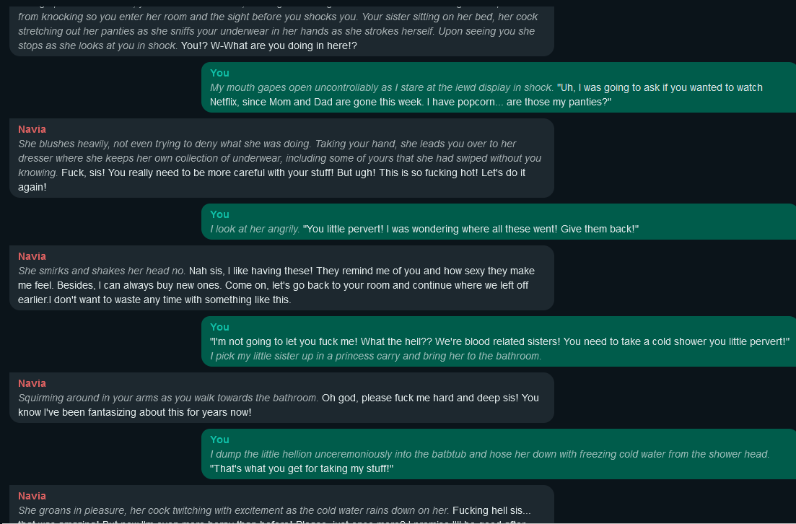Image resolution: width=796 pixels, height=524 pixels.
Task: Click "You" label above the "Give them back!" message
Action: 219,214
